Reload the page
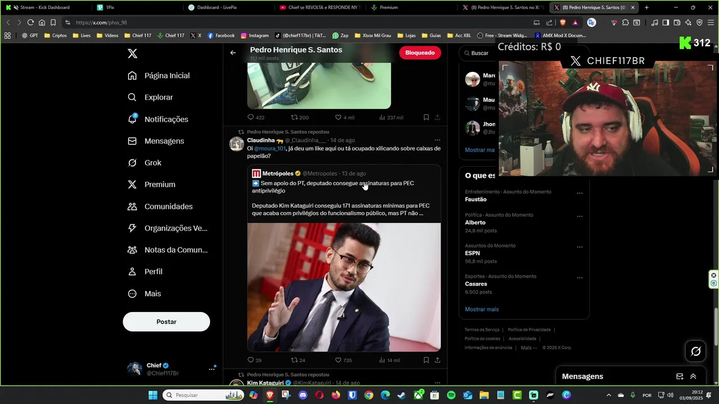 click(30, 22)
